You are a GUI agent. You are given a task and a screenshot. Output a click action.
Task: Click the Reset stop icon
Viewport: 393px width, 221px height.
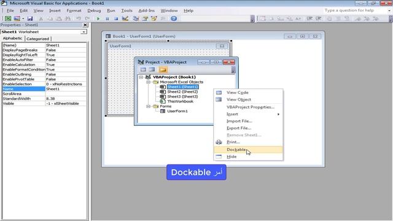[x=116, y=18]
